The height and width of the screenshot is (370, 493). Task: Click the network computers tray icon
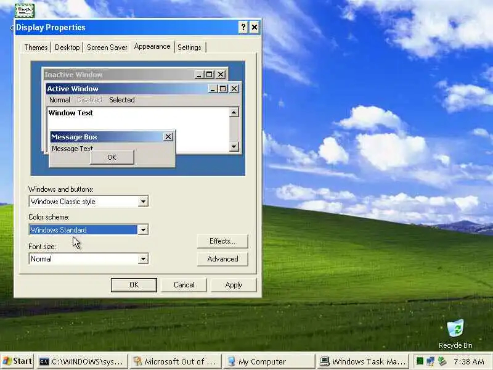coord(430,361)
